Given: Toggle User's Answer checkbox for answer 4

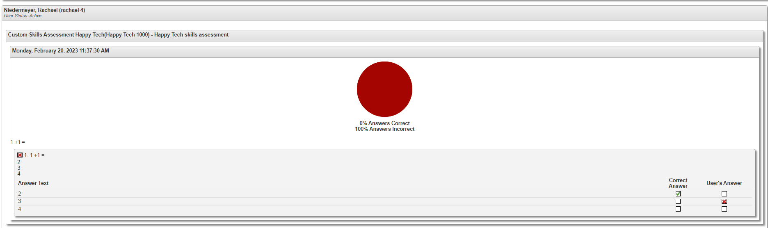Looking at the screenshot, I should (724, 209).
